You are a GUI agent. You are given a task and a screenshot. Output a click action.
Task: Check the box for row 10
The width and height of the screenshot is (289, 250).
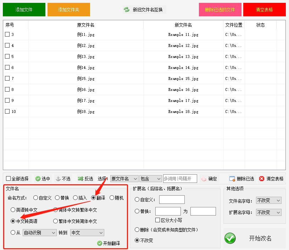(7, 112)
